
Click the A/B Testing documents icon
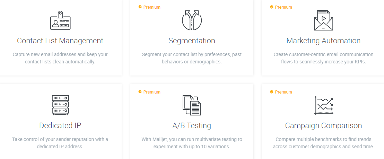[192, 105]
